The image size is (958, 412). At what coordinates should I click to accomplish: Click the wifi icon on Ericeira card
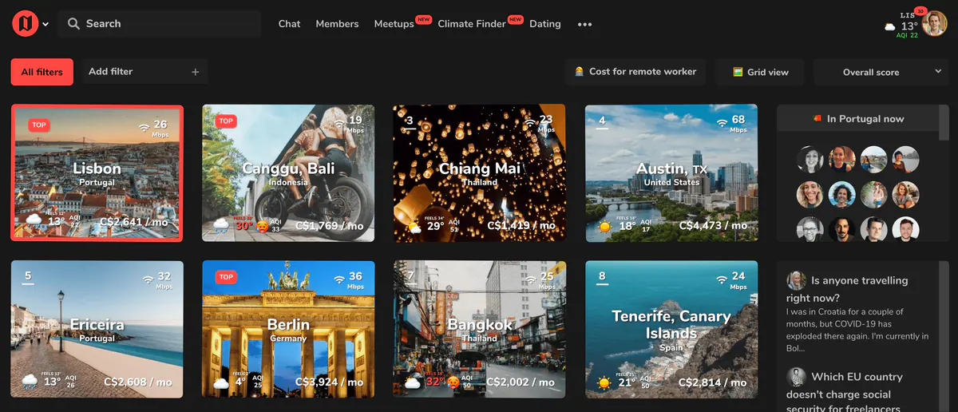[148, 279]
